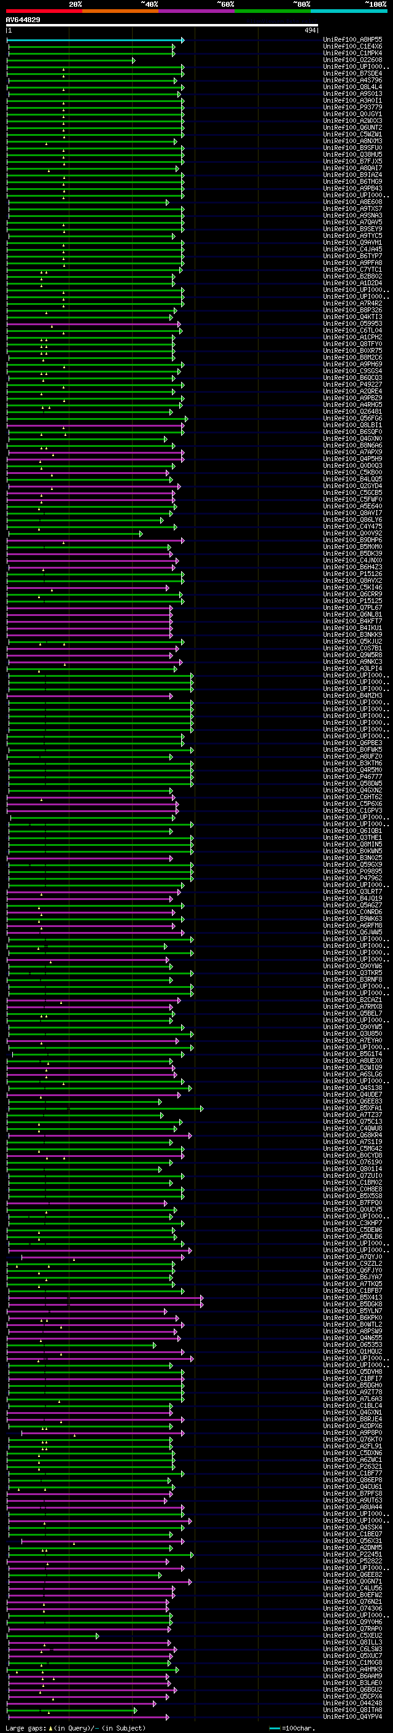Click the short green bar for UniRef100_O22608
Image resolution: width=393 pixels, height=1733 pixels.
[71, 60]
